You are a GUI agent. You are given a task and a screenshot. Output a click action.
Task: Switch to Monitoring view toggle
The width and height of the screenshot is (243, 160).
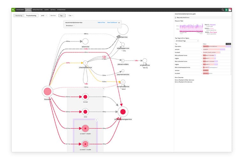[19, 15]
